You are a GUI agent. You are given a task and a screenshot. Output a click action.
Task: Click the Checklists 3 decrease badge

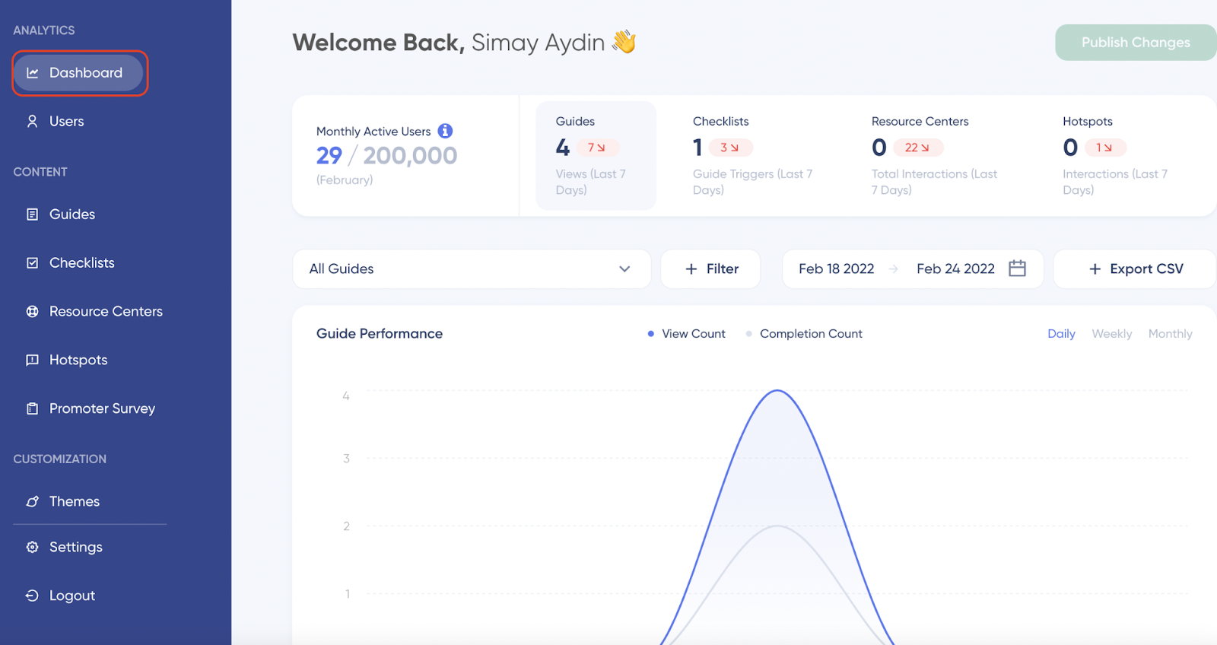730,148
